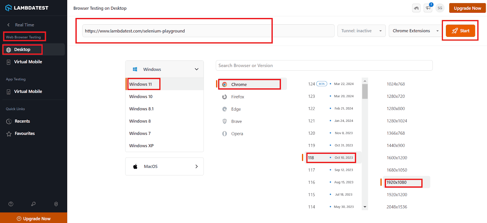Open the SG user avatar menu
Image resolution: width=487 pixels, height=223 pixels.
pos(440,8)
